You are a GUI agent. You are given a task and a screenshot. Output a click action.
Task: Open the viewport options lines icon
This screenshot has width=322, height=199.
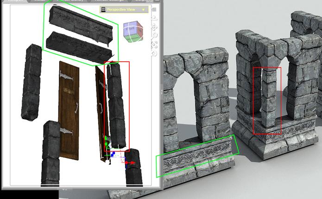pyautogui.click(x=154, y=9)
